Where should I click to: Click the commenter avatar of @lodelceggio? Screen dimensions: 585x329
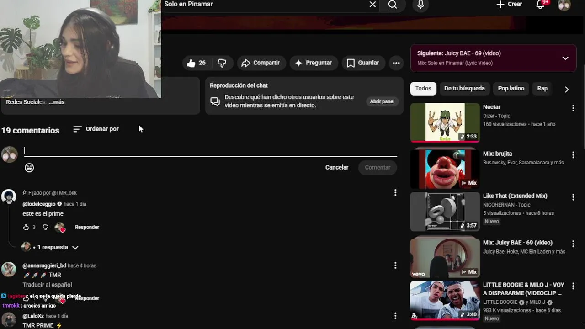[x=9, y=196]
